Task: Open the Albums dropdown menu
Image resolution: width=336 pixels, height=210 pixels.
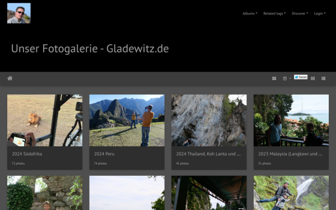Action: click(x=250, y=13)
